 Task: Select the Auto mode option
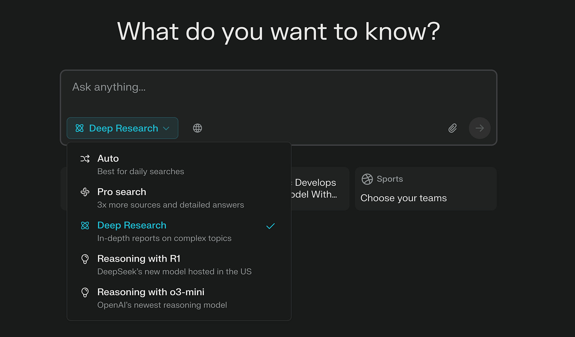coord(179,165)
